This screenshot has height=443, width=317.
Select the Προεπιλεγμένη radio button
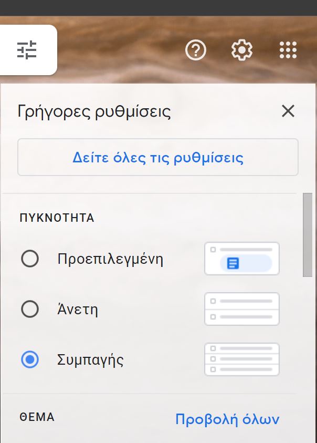coord(30,259)
